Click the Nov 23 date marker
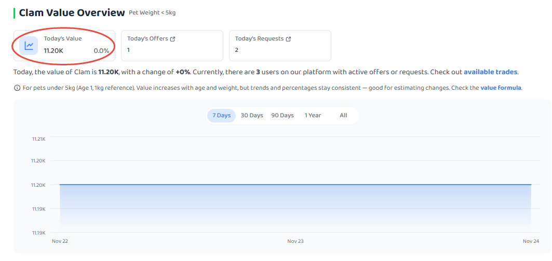 pos(295,241)
